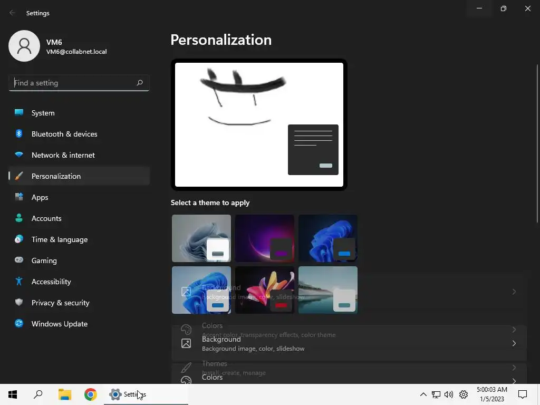Open Background image, color, slideshow settings

tap(349, 343)
